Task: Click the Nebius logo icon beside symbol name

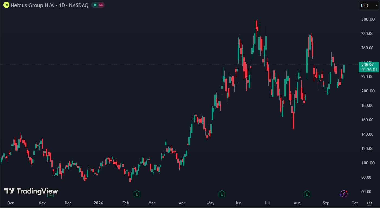Action: [6, 5]
